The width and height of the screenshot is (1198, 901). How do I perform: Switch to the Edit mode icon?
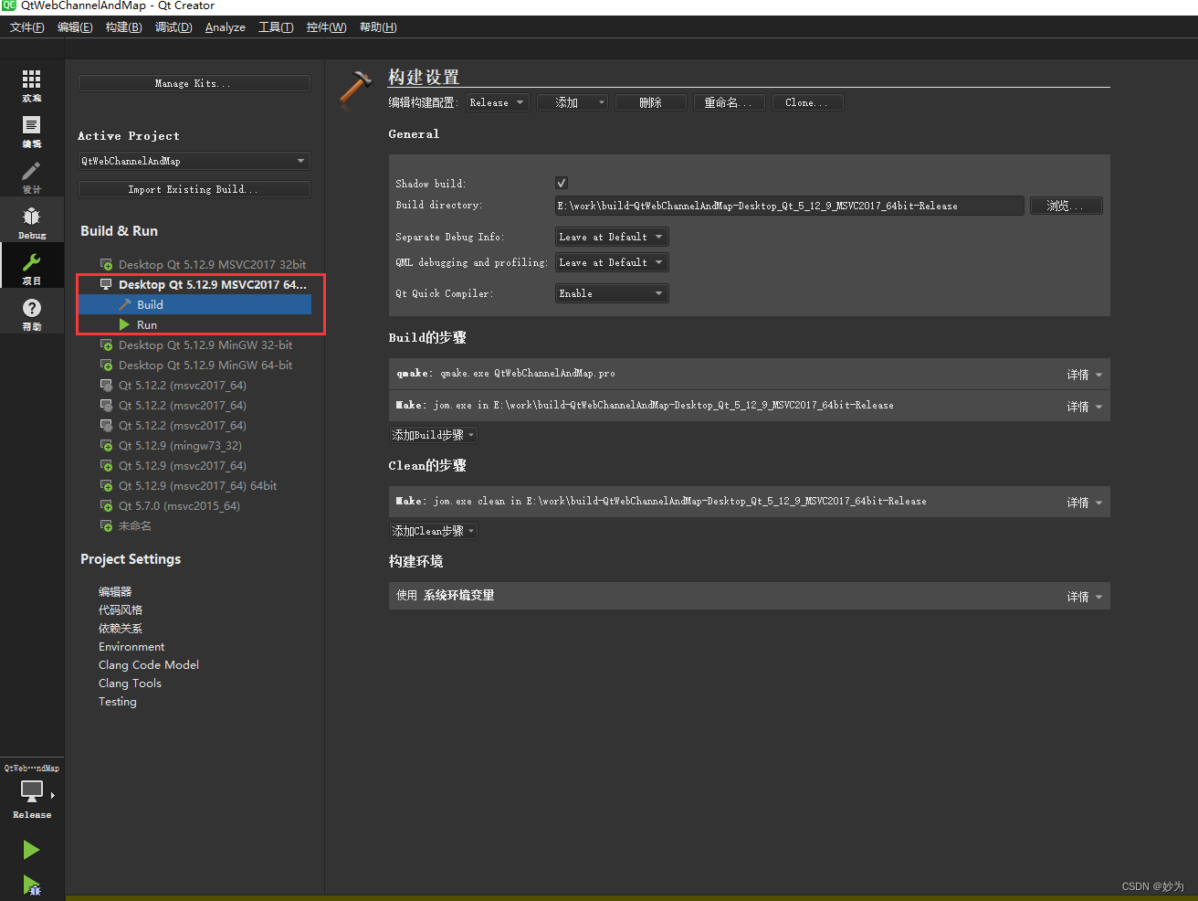click(32, 125)
